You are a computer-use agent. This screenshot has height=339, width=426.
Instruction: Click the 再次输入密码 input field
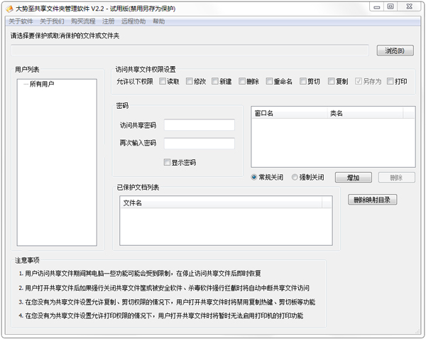200,144
